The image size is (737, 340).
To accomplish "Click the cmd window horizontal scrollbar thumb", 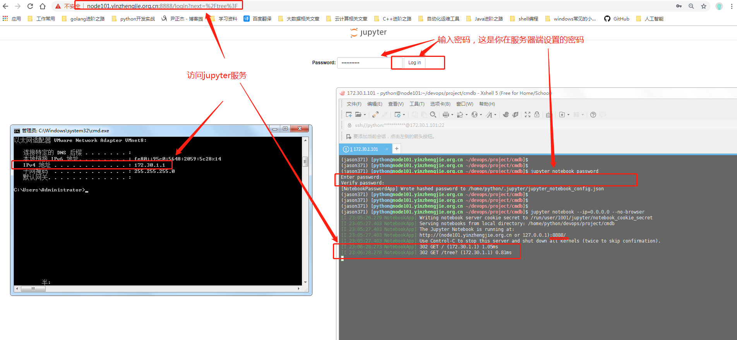I will pyautogui.click(x=33, y=289).
